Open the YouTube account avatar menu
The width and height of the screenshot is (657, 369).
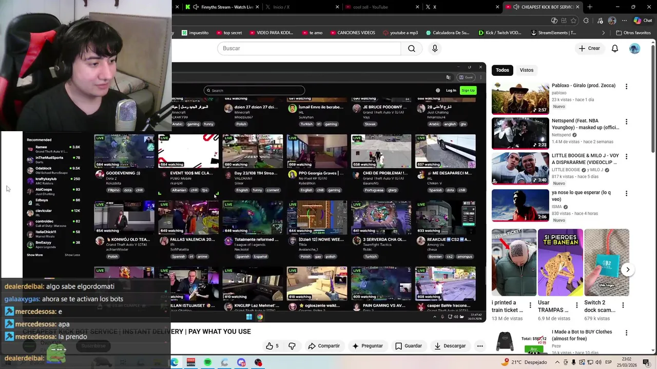coord(635,48)
